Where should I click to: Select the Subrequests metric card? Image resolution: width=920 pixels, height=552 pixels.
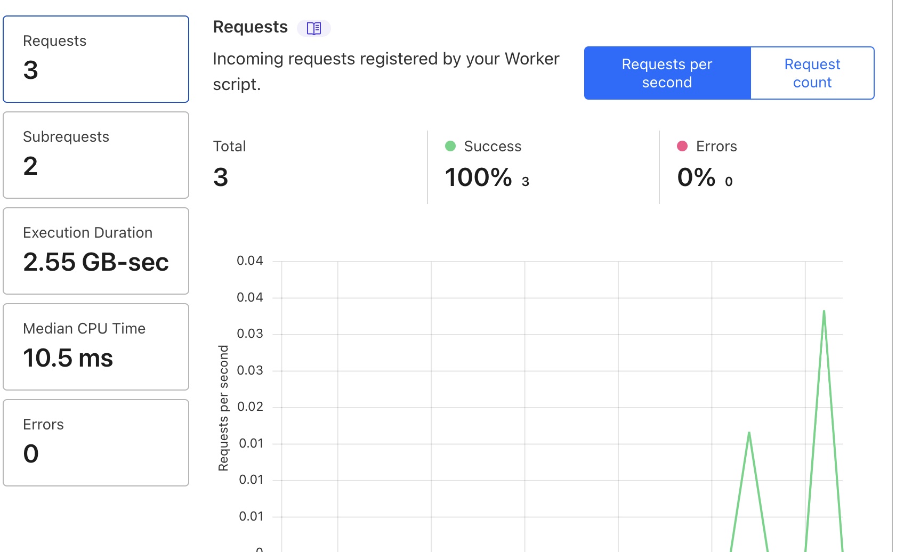tap(96, 155)
